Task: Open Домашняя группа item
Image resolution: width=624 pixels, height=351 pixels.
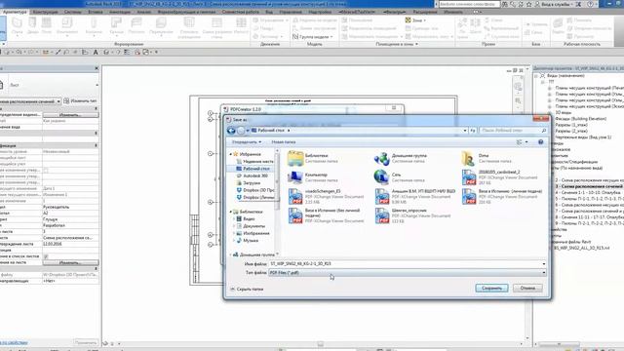Action: tap(401, 158)
